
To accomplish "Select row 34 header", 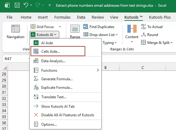I will click(4, 110).
